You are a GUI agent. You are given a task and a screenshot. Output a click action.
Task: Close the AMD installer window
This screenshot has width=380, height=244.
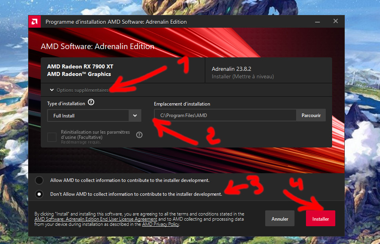point(335,21)
